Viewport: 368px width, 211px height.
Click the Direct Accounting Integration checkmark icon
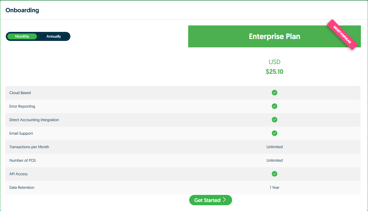(274, 120)
